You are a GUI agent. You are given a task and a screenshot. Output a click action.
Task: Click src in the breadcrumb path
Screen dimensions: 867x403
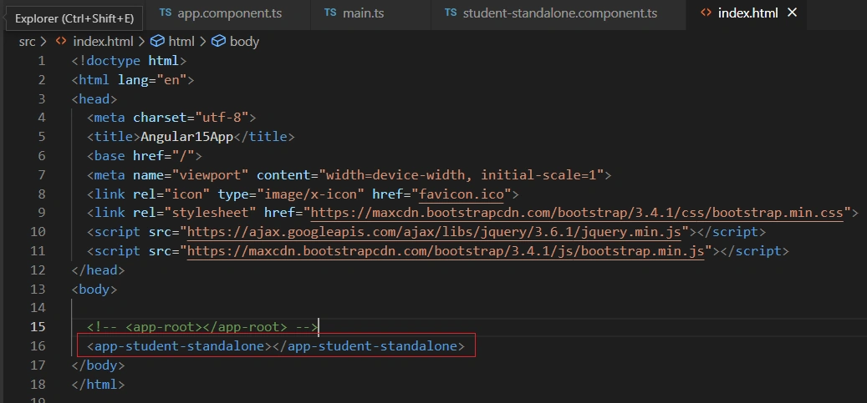27,42
